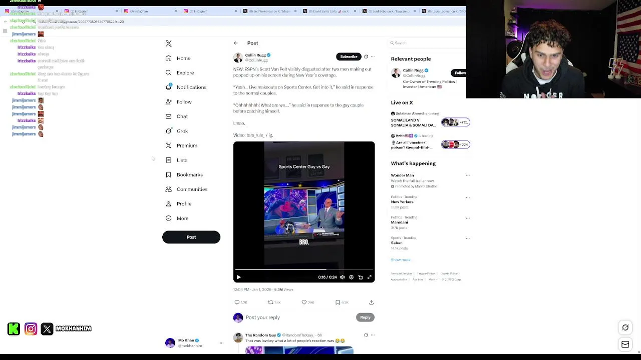Open the Privacy Policy footer link
This screenshot has height=360, width=641.
point(426,273)
